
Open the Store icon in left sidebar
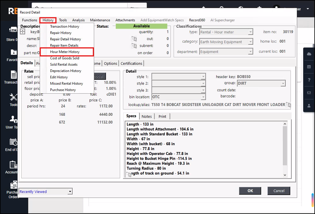[13, 30]
